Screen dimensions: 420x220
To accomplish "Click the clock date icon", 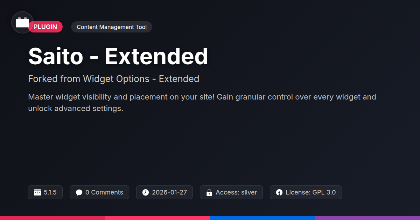I will tap(146, 192).
